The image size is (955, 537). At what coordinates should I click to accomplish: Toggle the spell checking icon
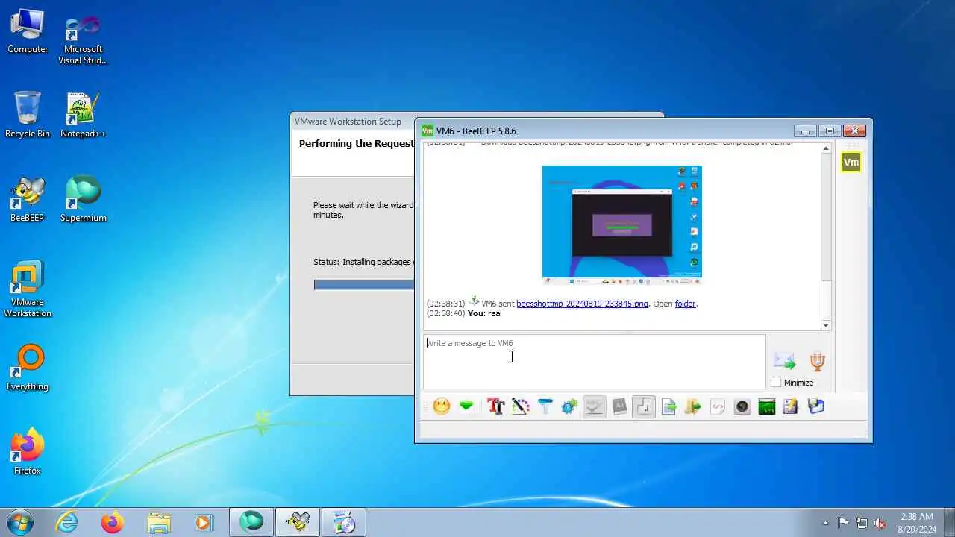point(594,406)
